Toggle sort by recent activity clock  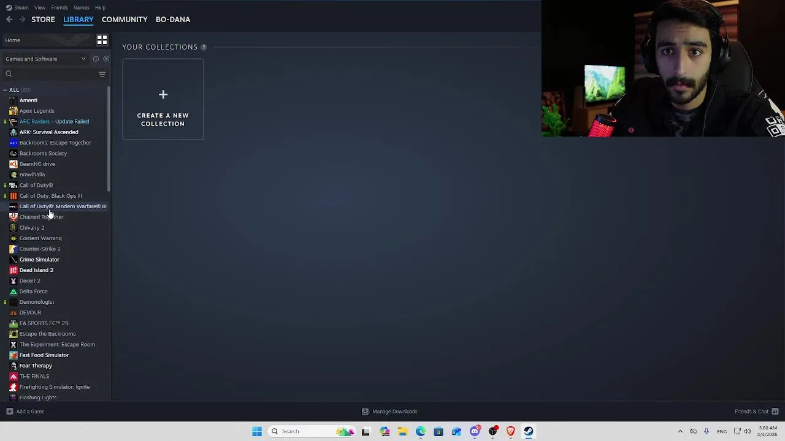click(x=96, y=59)
